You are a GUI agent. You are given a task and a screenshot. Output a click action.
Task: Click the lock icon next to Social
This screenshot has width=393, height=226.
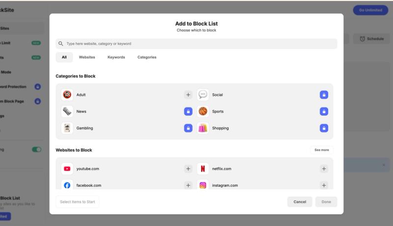(x=324, y=95)
